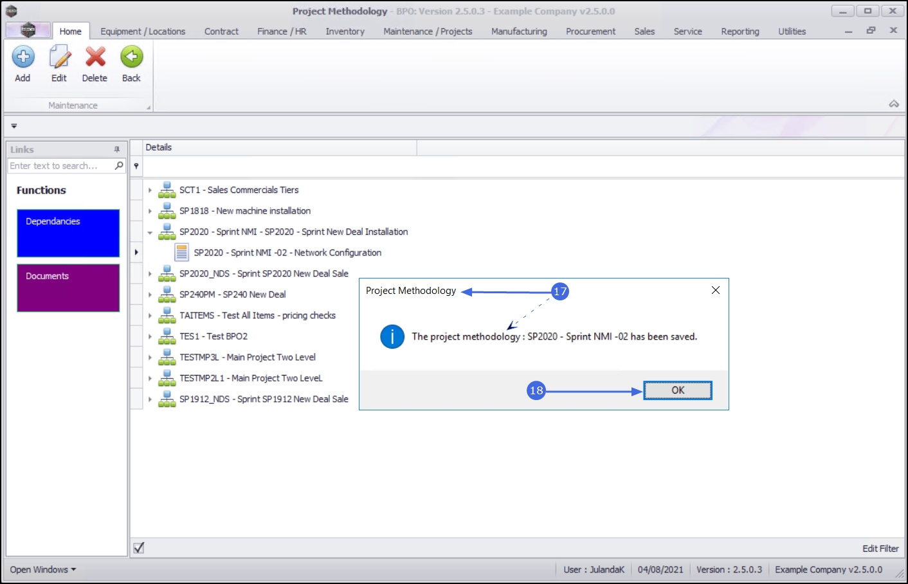Open the Maintenance / Projects tab
Screen dimensions: 908x584
[x=428, y=31]
